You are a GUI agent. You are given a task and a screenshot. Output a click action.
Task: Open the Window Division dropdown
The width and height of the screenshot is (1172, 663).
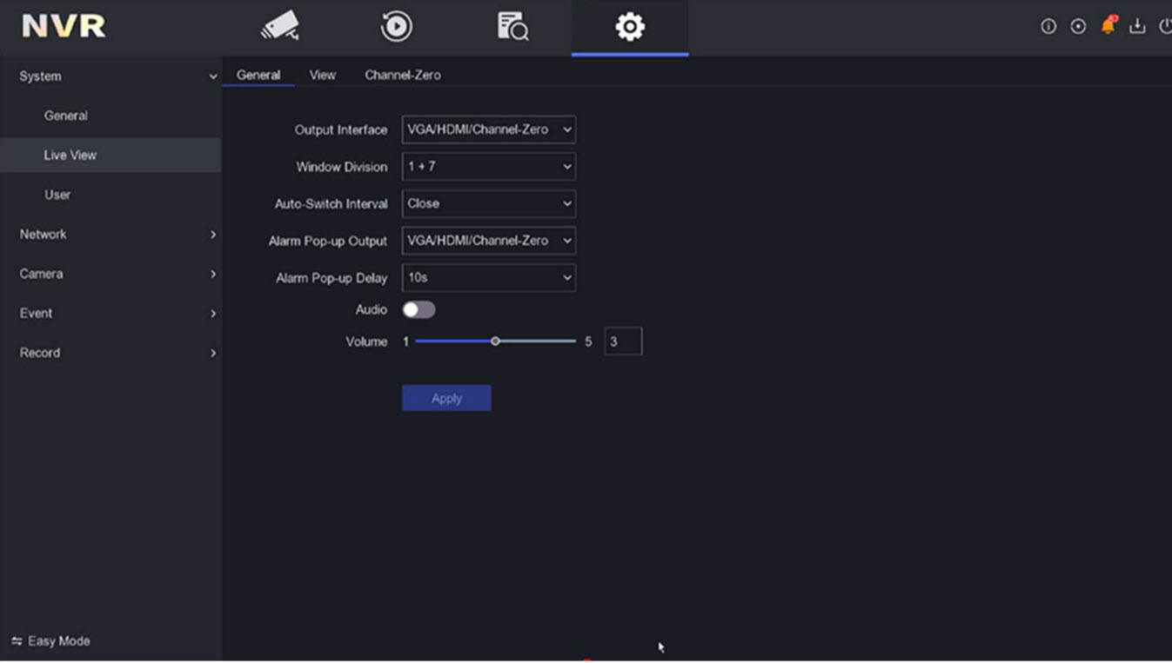click(x=488, y=167)
